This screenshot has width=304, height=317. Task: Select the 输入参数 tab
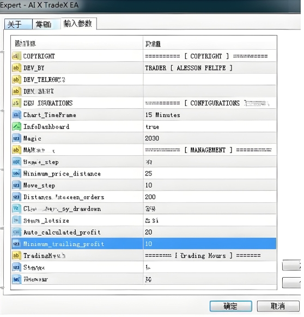[78, 24]
